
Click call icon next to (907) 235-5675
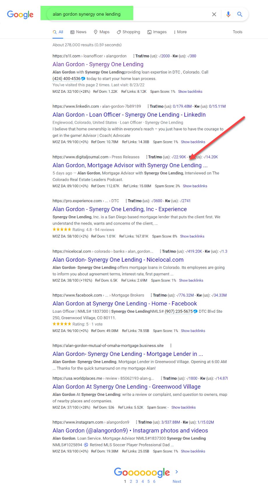195,311
